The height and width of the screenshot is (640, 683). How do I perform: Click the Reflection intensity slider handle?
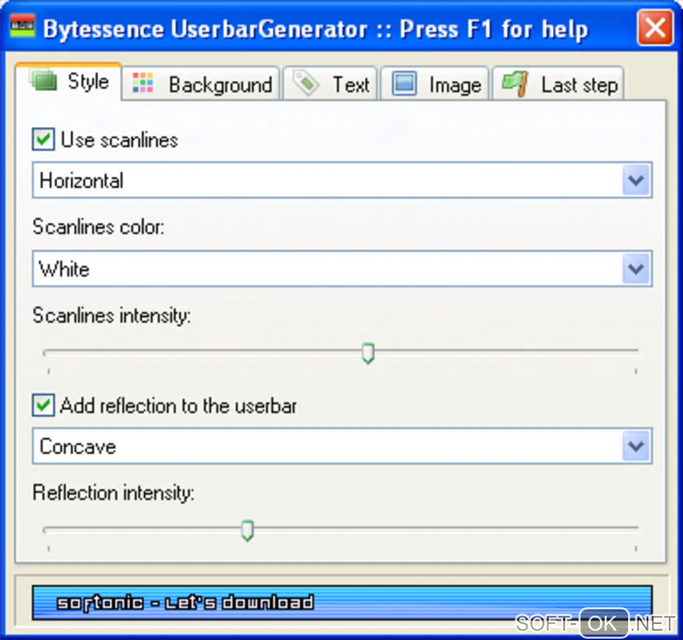247,531
